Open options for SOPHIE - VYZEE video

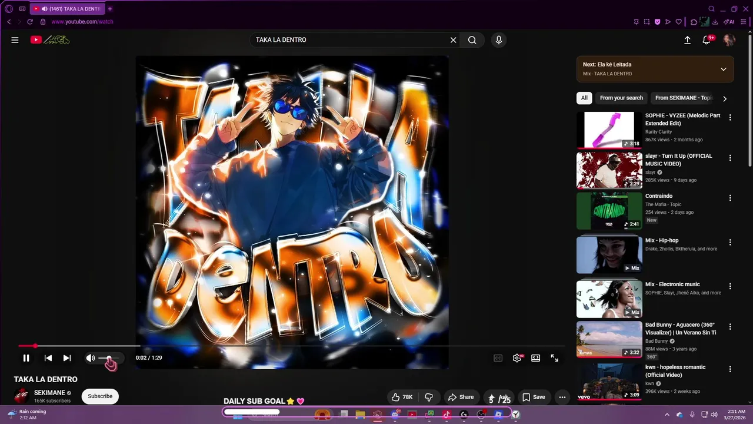click(730, 118)
